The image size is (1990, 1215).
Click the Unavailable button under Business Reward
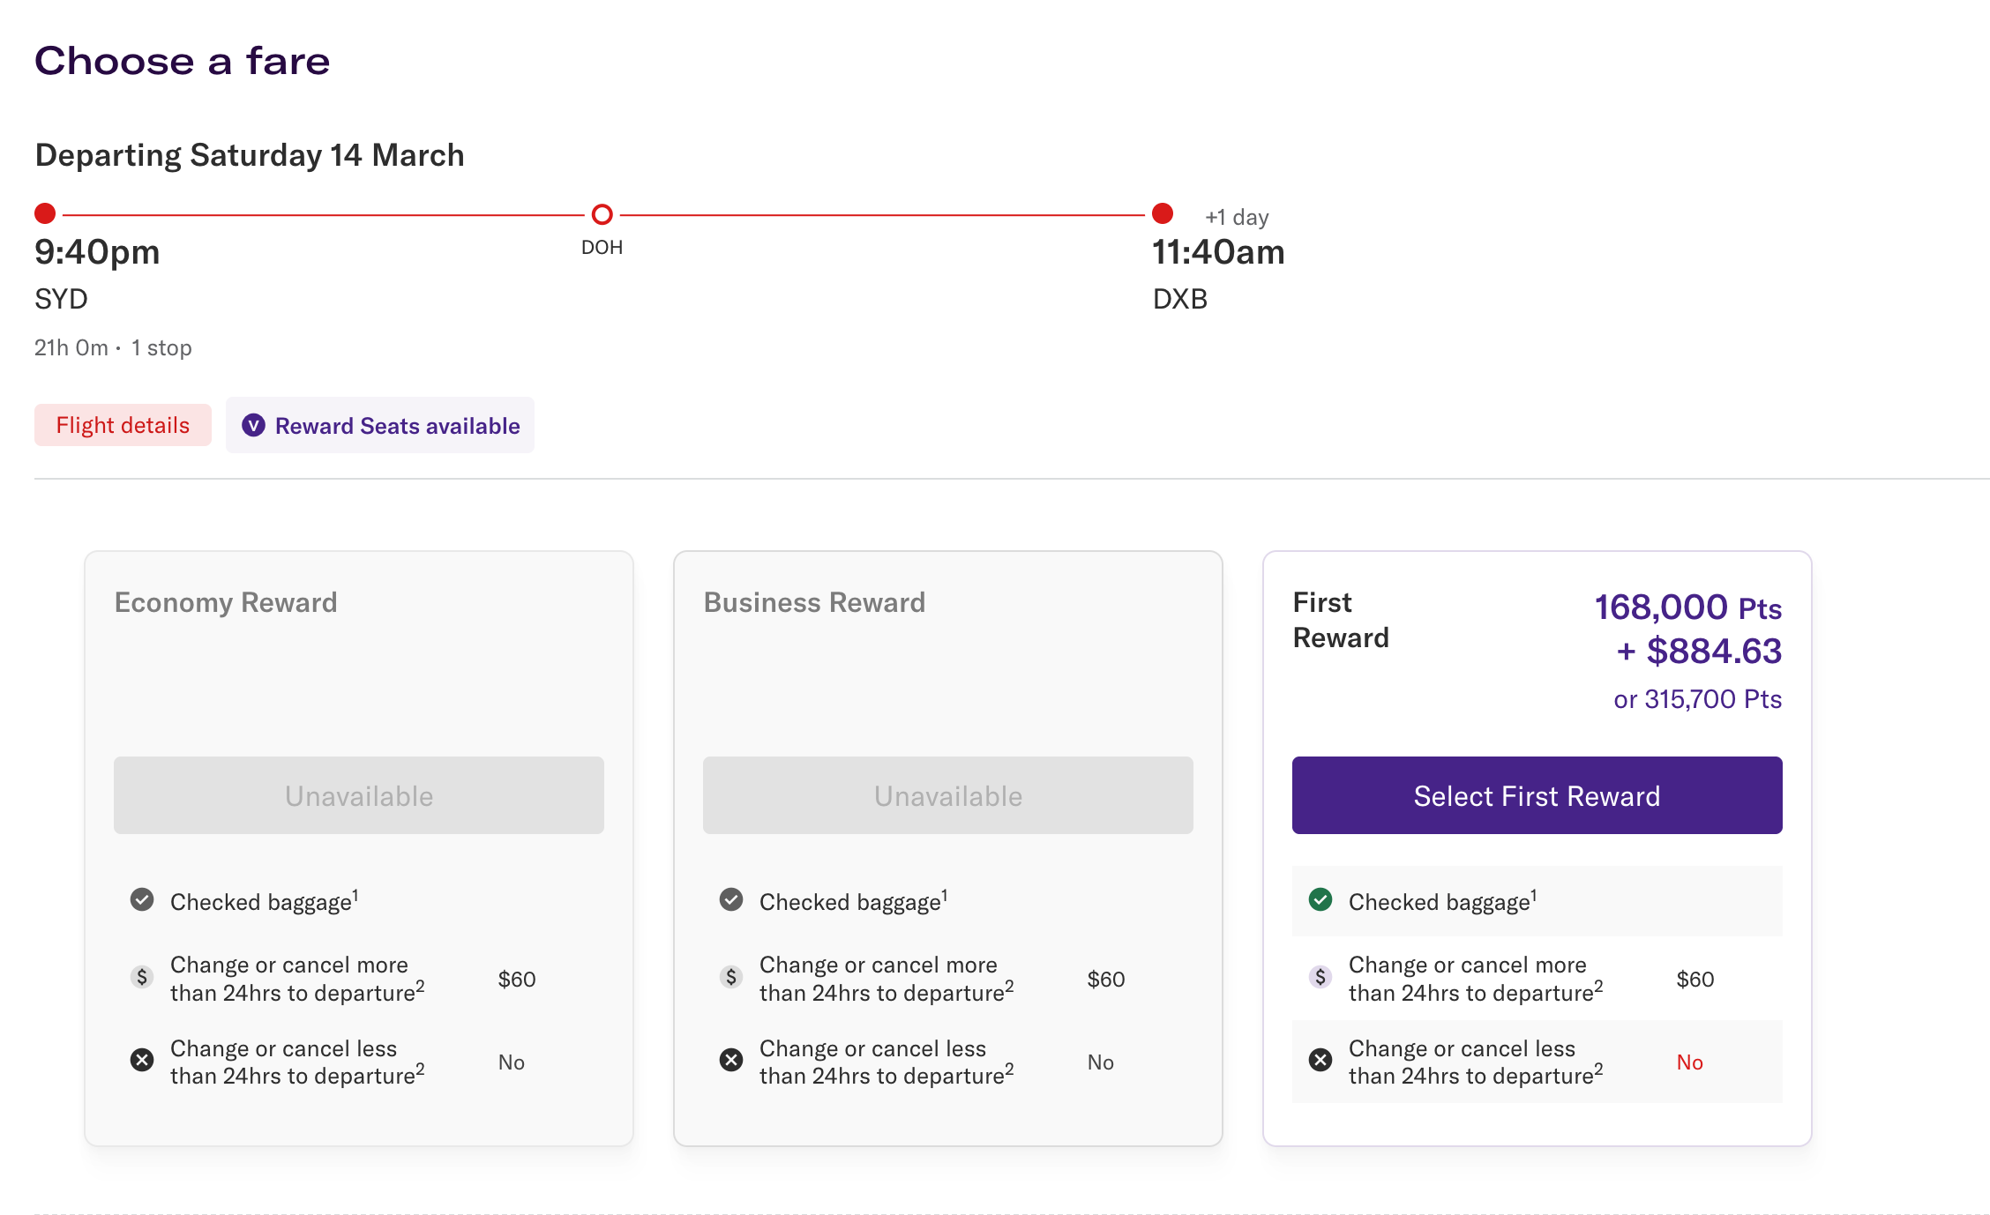(x=947, y=795)
